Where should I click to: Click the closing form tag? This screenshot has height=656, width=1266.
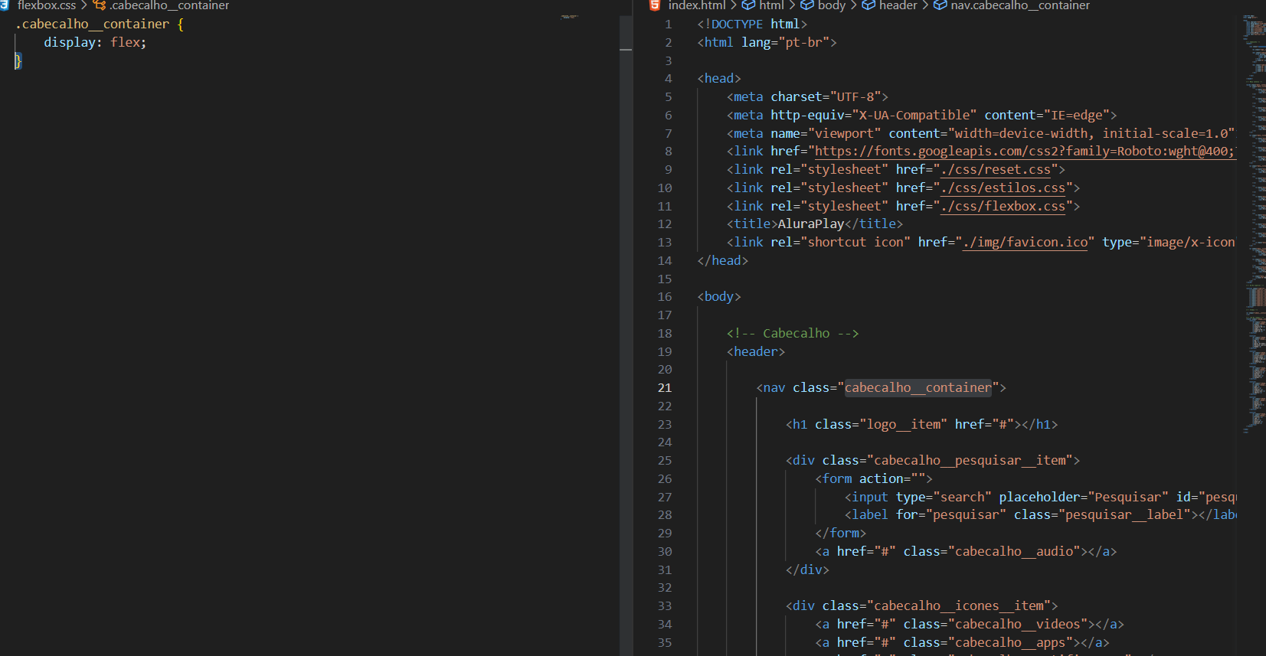pos(841,534)
